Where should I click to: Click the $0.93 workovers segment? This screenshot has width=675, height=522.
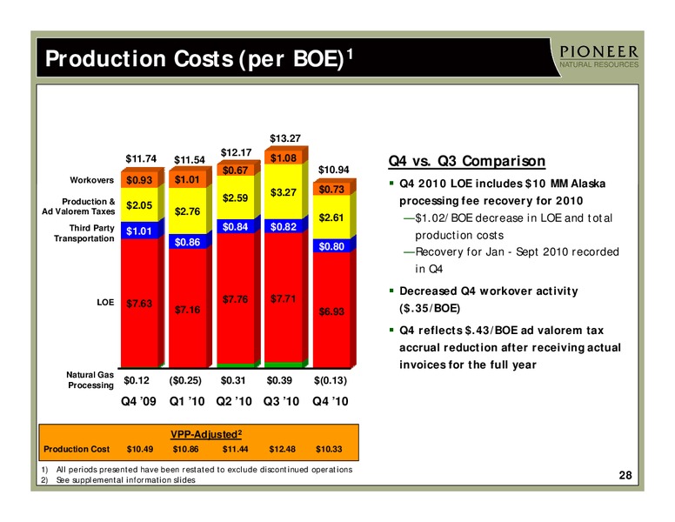coord(139,180)
